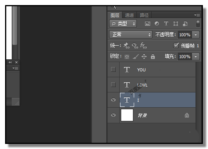
Task: Open the 不透明度 slider arrow
Action: click(x=195, y=35)
